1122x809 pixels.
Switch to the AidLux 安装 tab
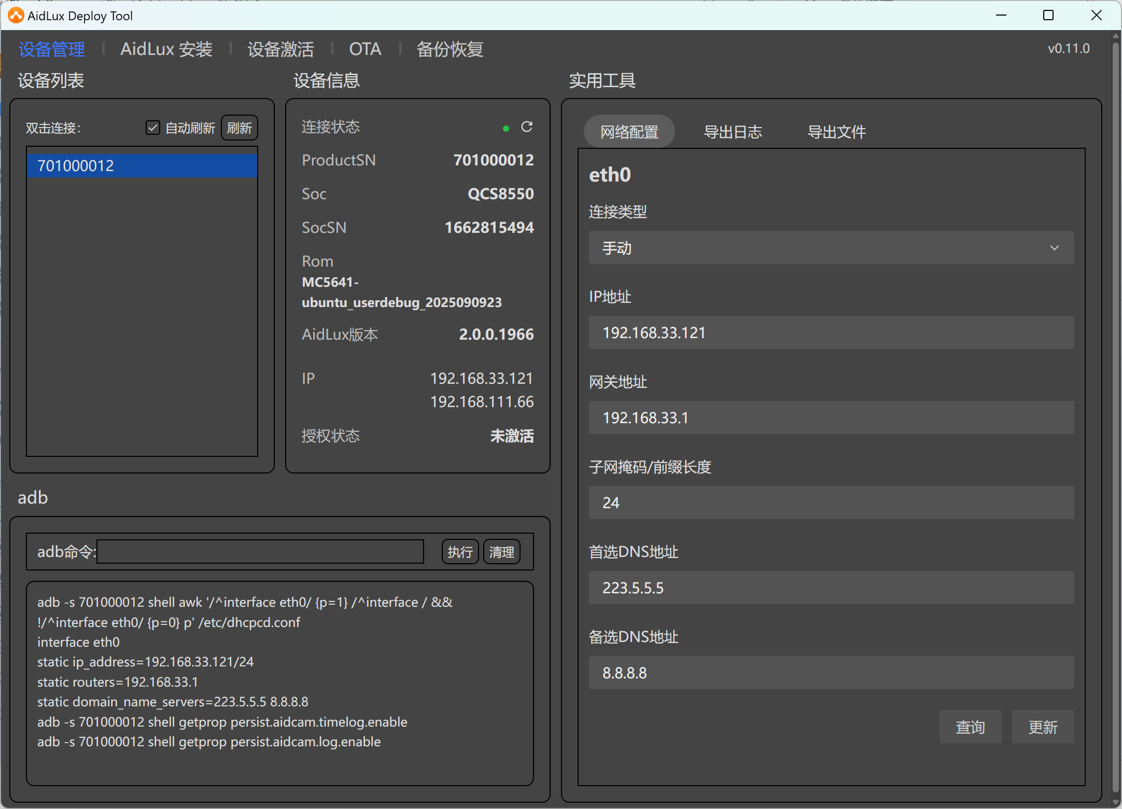coord(166,49)
